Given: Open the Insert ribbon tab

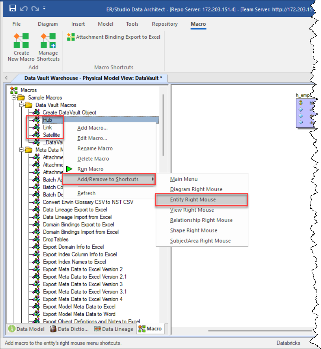Looking at the screenshot, I should coord(78,24).
